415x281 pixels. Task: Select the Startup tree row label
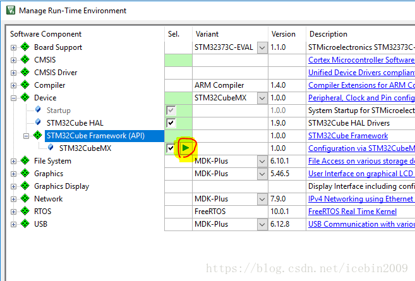coord(59,111)
